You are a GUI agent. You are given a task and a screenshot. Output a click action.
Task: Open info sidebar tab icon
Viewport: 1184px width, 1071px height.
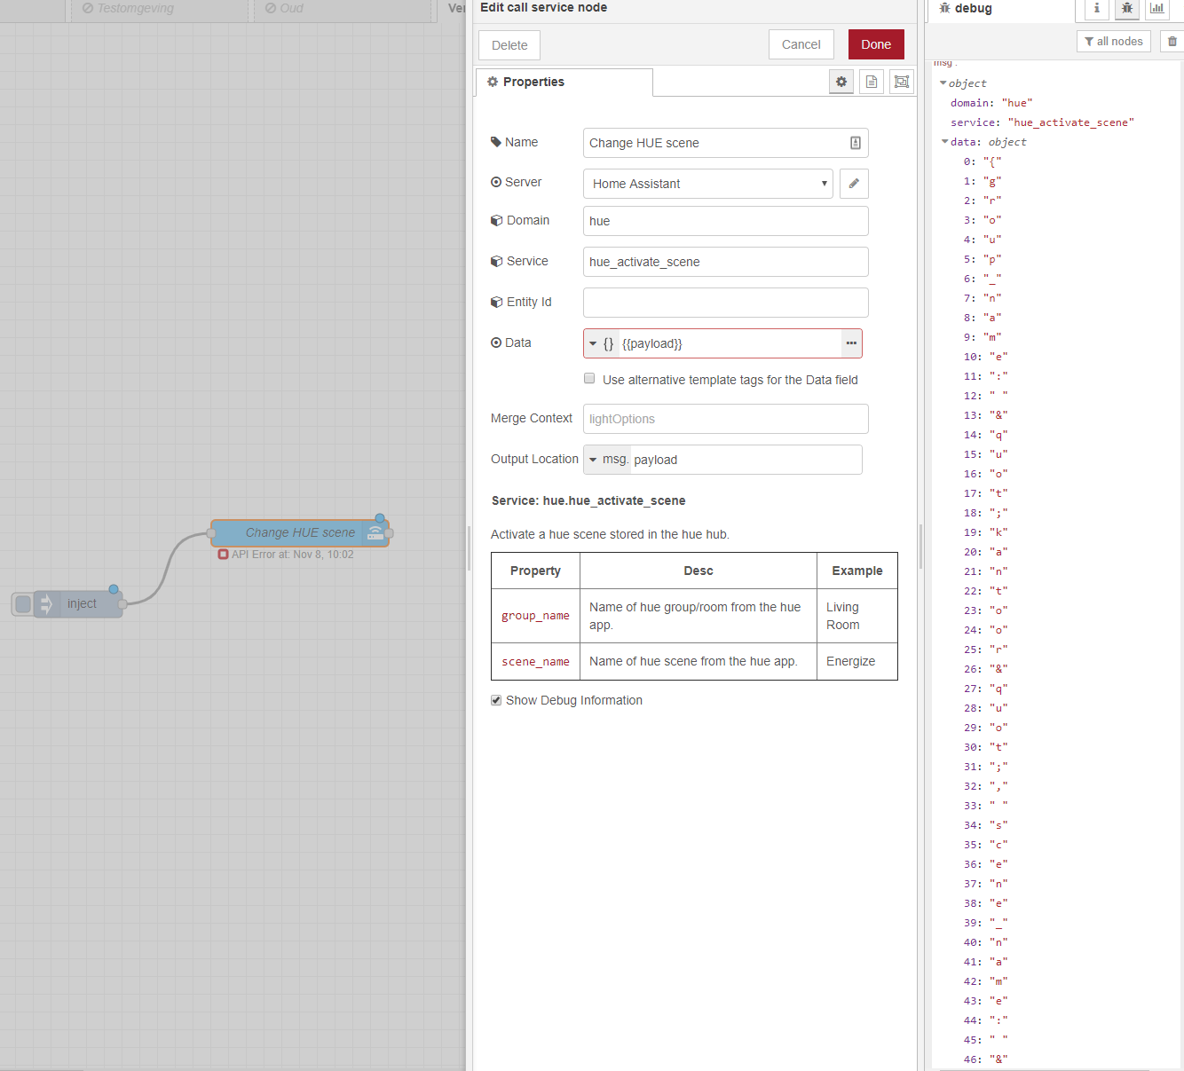point(1097,8)
